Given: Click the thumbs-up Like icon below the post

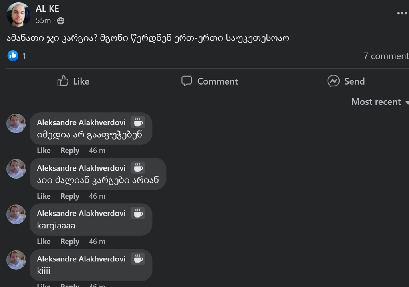Looking at the screenshot, I should click(x=64, y=81).
